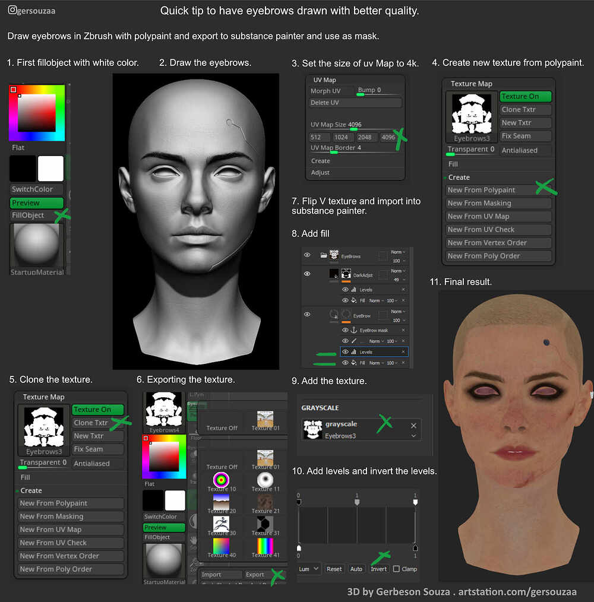Click Texture Map header in step 4 panel
The image size is (594, 602).
click(x=472, y=84)
